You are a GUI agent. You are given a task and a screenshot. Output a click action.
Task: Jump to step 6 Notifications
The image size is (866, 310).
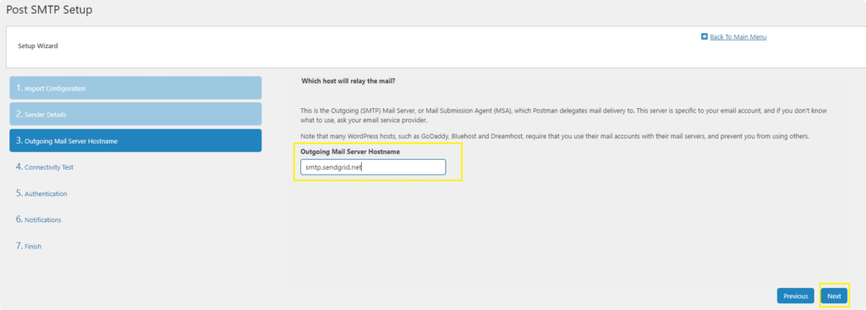[39, 220]
